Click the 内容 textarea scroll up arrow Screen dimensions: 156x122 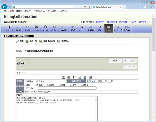(96, 100)
